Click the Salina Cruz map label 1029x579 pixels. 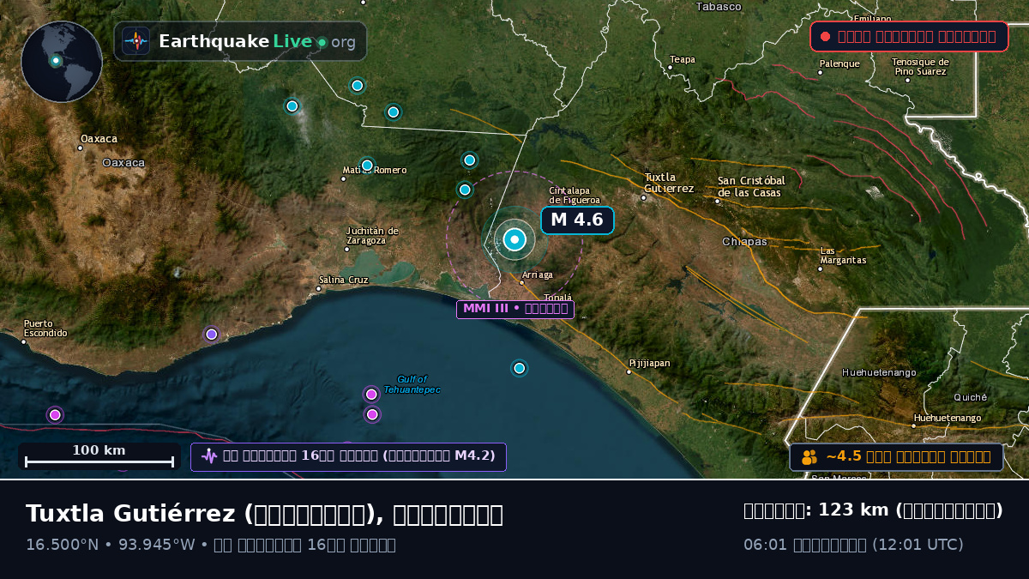(343, 280)
